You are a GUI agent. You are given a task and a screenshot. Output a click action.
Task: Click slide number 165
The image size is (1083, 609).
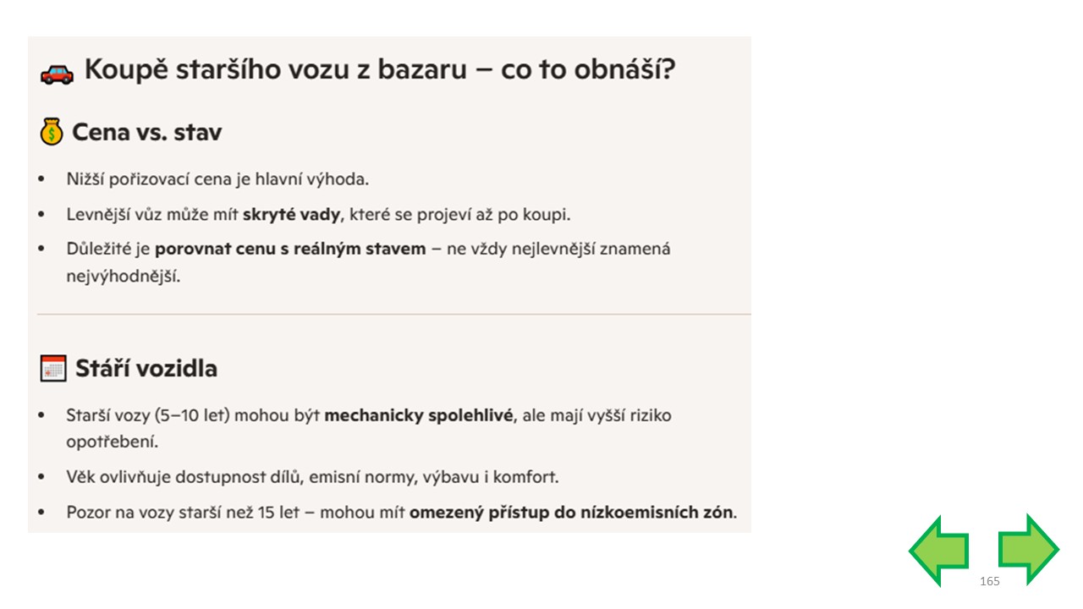point(989,581)
